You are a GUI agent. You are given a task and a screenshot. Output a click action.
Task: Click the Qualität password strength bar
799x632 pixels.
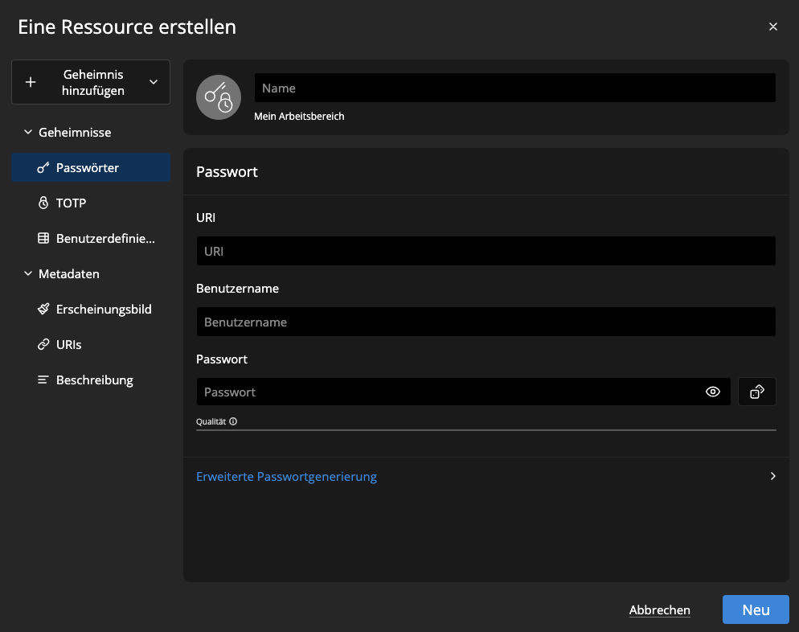tap(486, 430)
